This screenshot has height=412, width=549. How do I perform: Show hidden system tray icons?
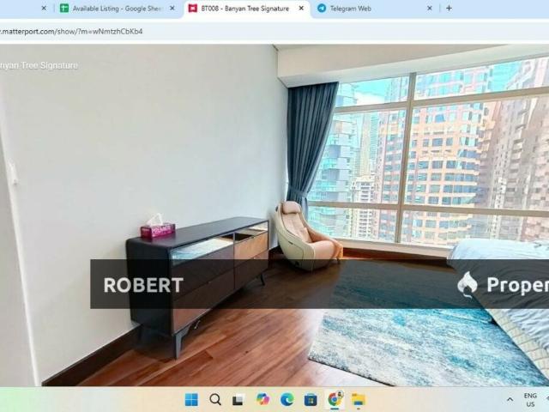click(x=510, y=399)
